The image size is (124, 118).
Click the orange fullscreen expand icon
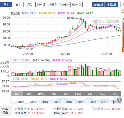123,11
